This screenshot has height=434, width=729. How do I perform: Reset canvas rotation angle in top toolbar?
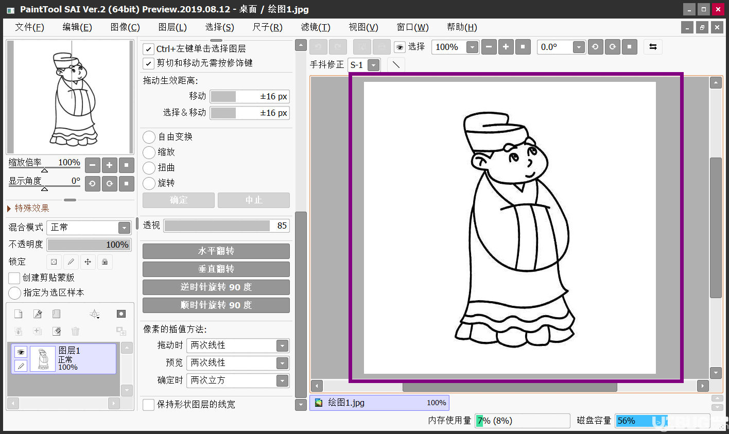(x=630, y=47)
